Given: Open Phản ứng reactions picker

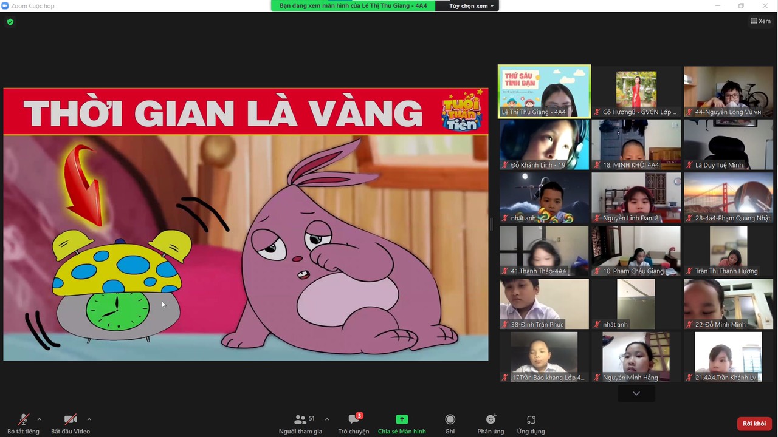Looking at the screenshot, I should (x=491, y=423).
